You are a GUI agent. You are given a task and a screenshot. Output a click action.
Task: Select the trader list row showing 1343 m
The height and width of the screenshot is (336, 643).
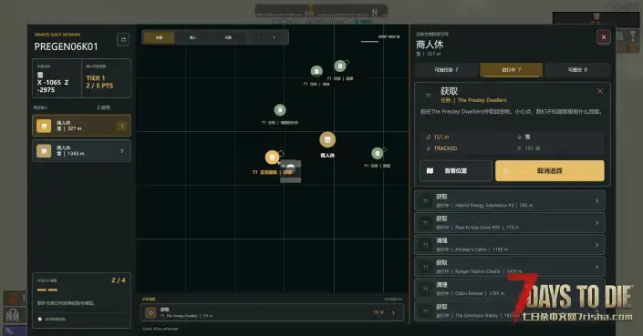click(81, 150)
